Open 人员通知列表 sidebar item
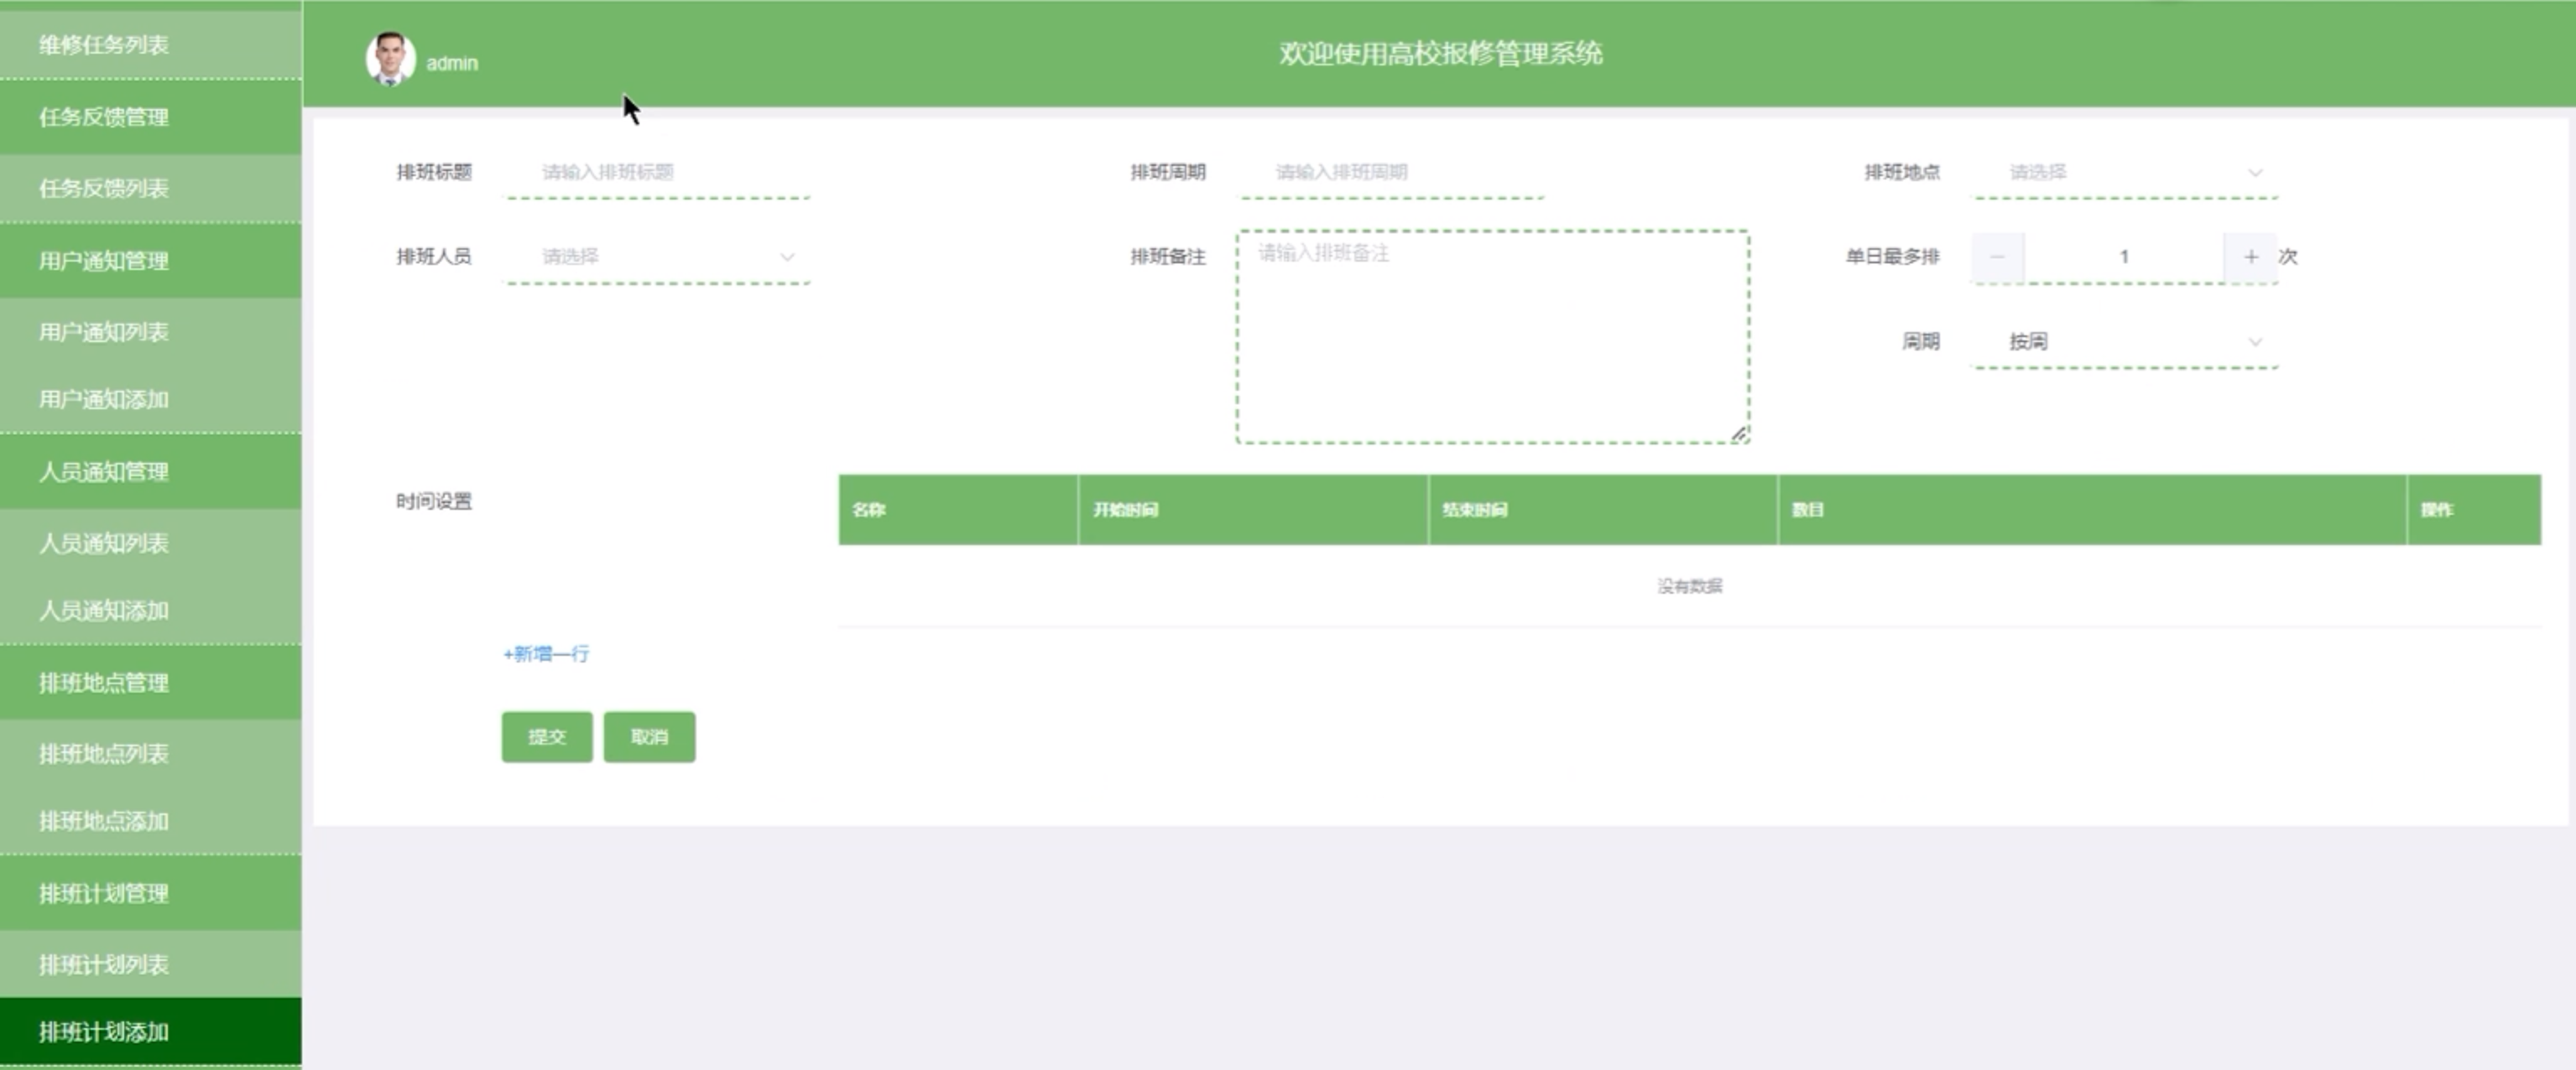The height and width of the screenshot is (1070, 2576). [104, 543]
